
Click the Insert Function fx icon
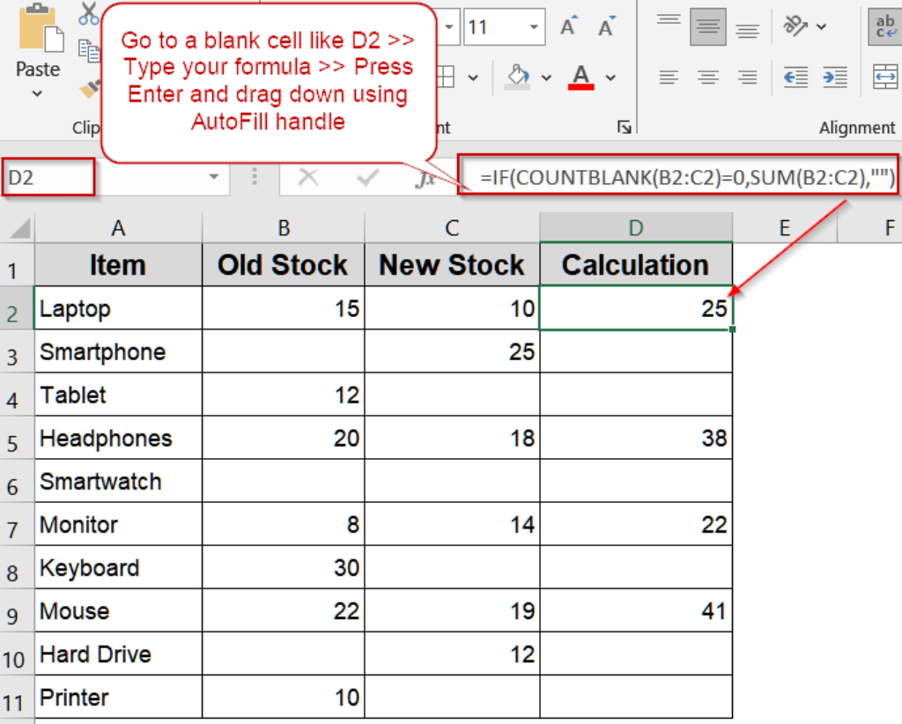425,179
